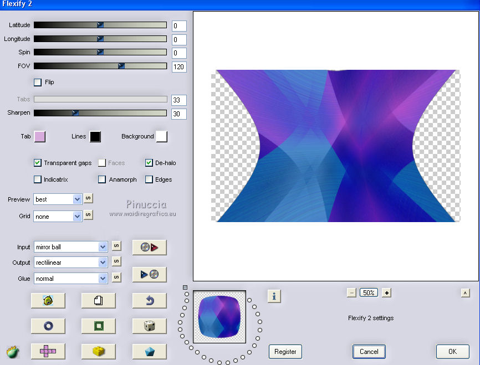Screen dimensions: 480x365
Task: Click the Sharpen value field showing 30
Action: coord(179,114)
